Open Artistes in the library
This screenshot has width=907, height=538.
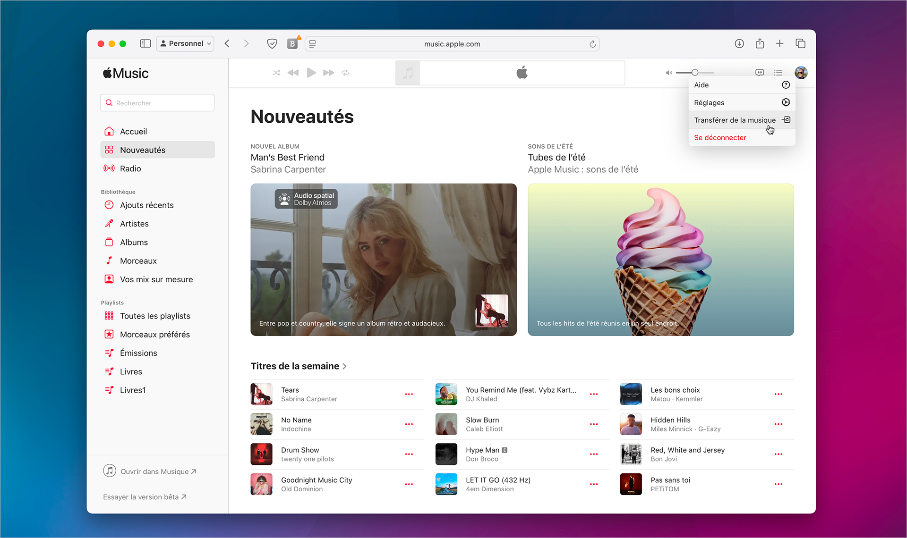(157, 224)
